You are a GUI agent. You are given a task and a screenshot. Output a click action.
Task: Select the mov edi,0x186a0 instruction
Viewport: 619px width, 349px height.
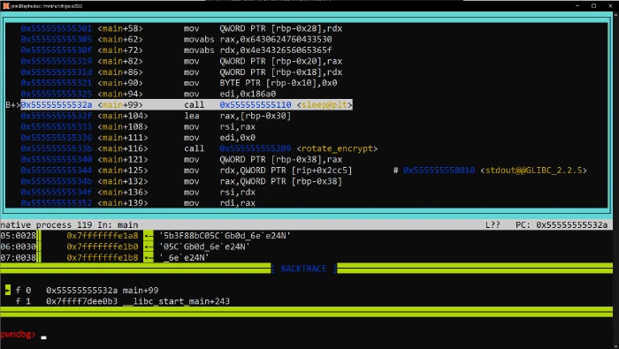click(x=230, y=94)
